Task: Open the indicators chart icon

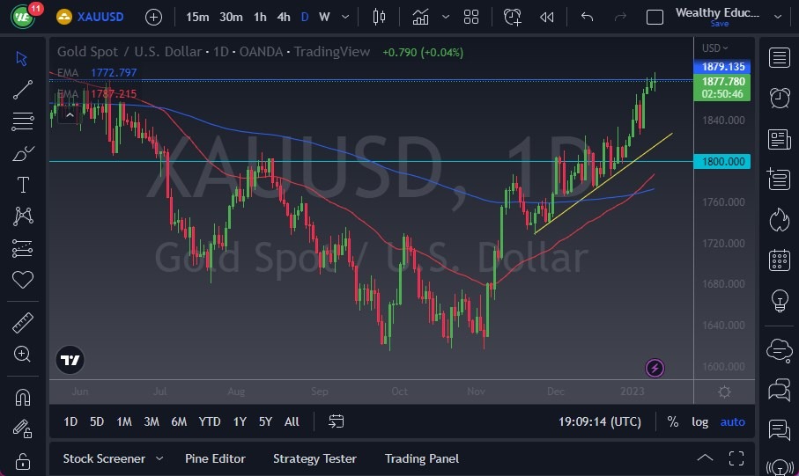Action: (420, 18)
